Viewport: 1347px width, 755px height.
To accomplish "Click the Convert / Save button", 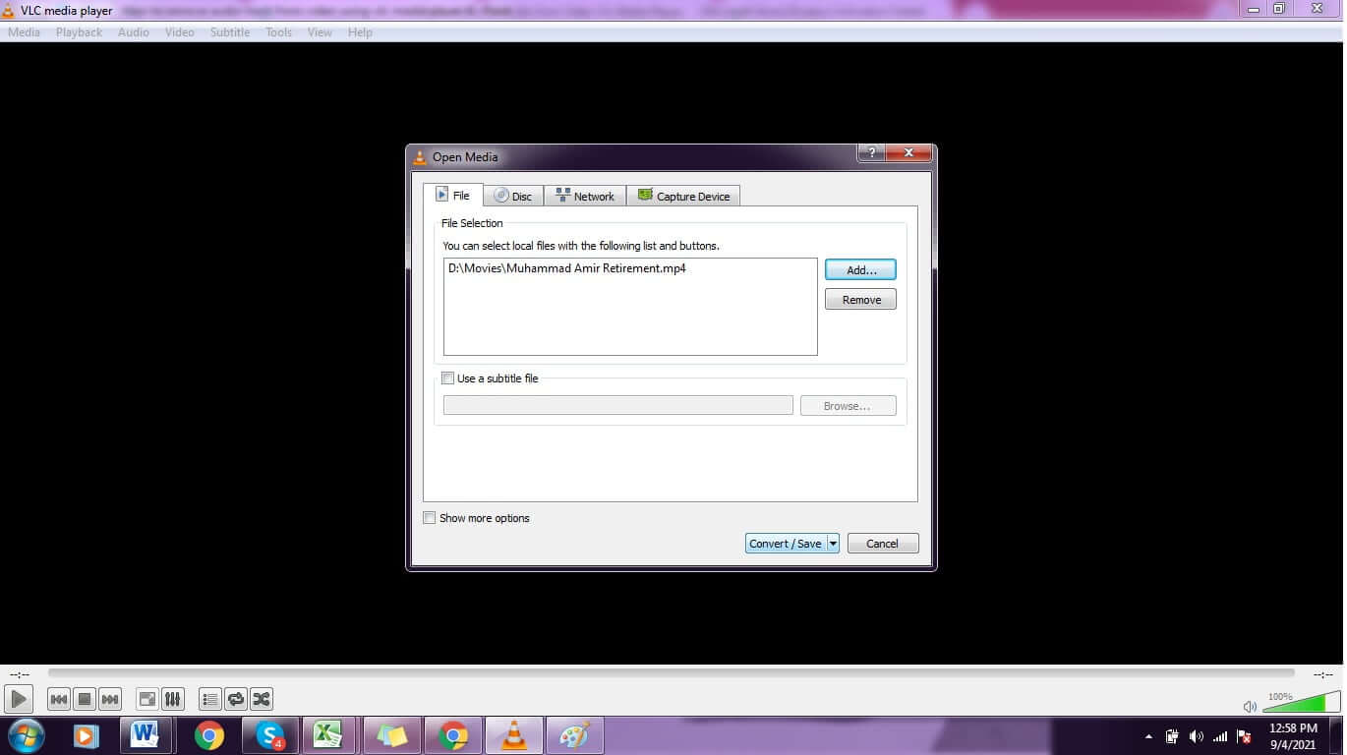I will click(x=785, y=544).
